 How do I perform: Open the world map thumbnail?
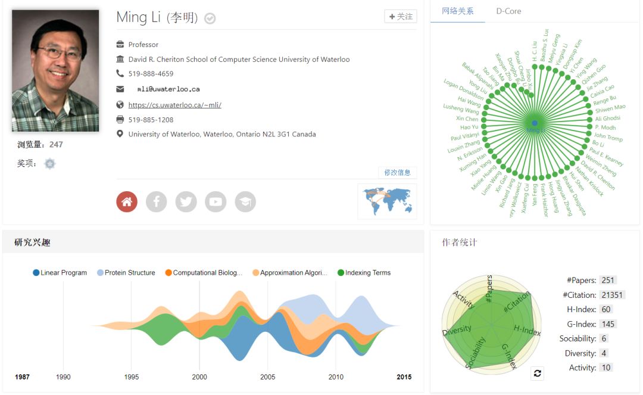click(387, 201)
